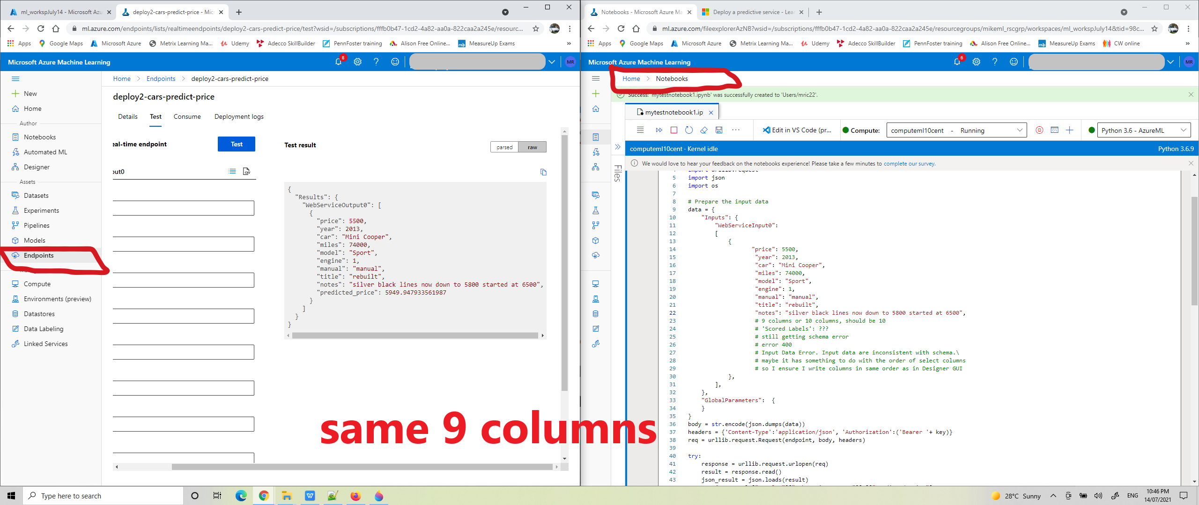Screen dimensions: 1199x505
Task: Save the notebook with floppy disk icon
Action: (719, 130)
